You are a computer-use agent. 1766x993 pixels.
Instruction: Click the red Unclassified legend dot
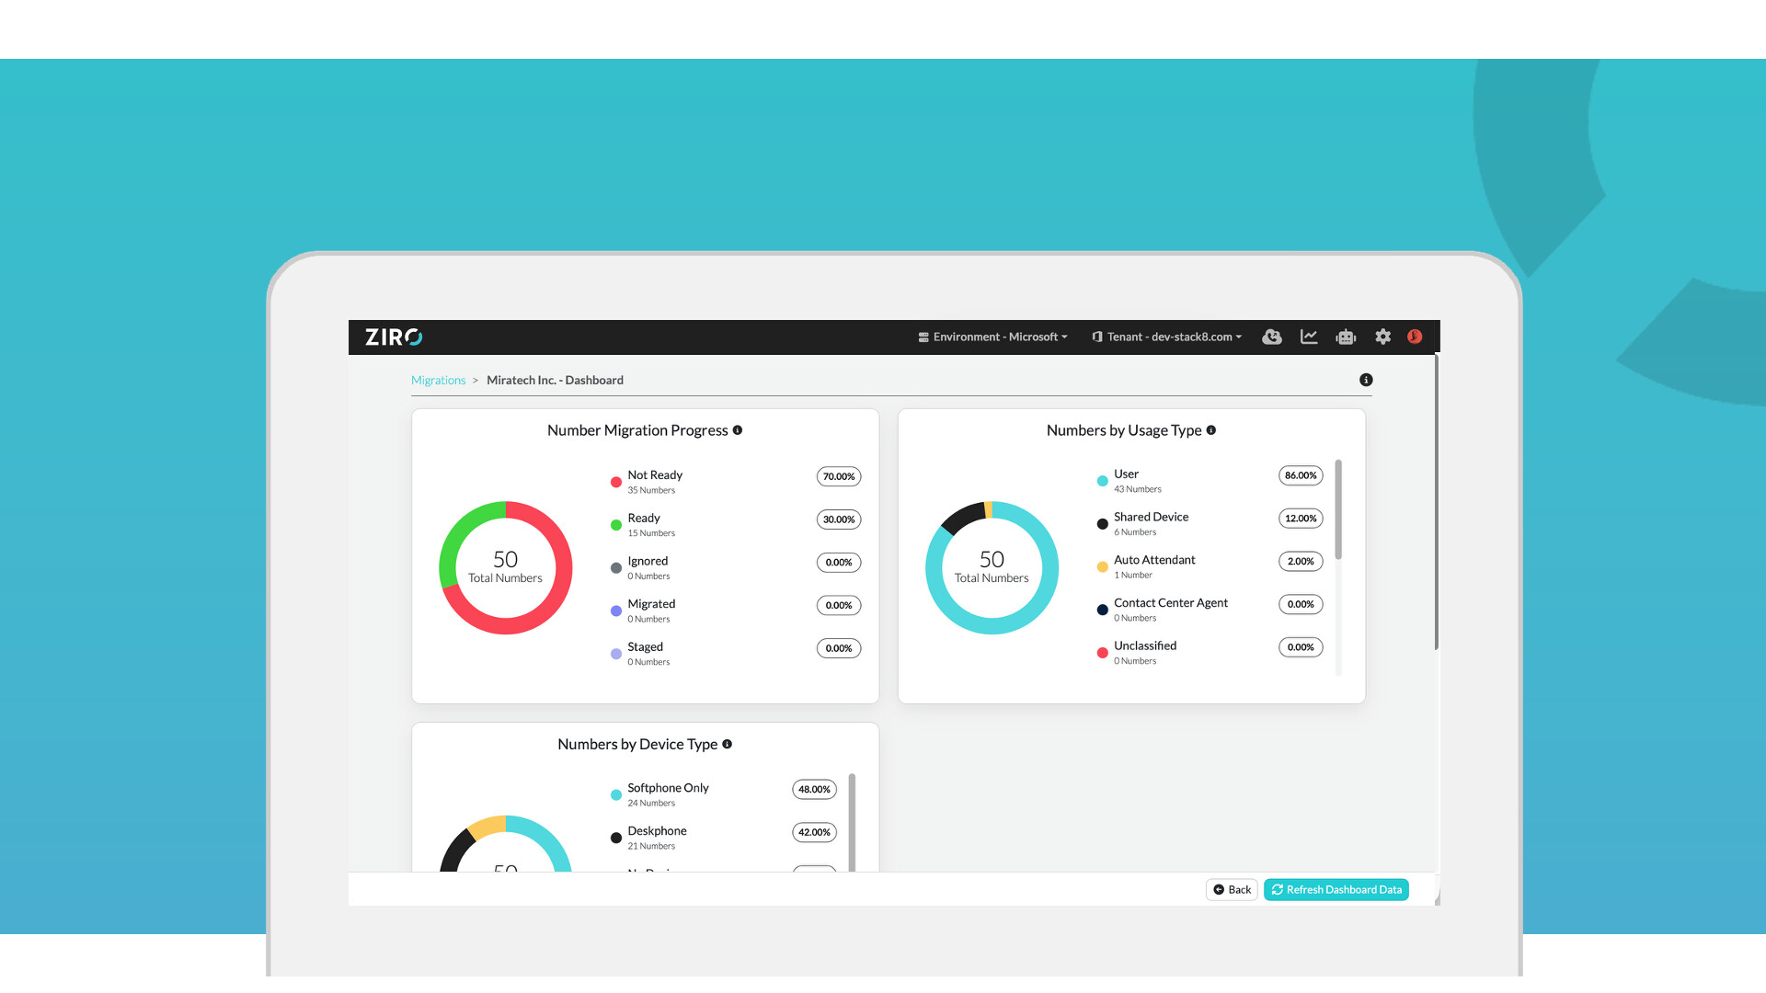point(1102,653)
